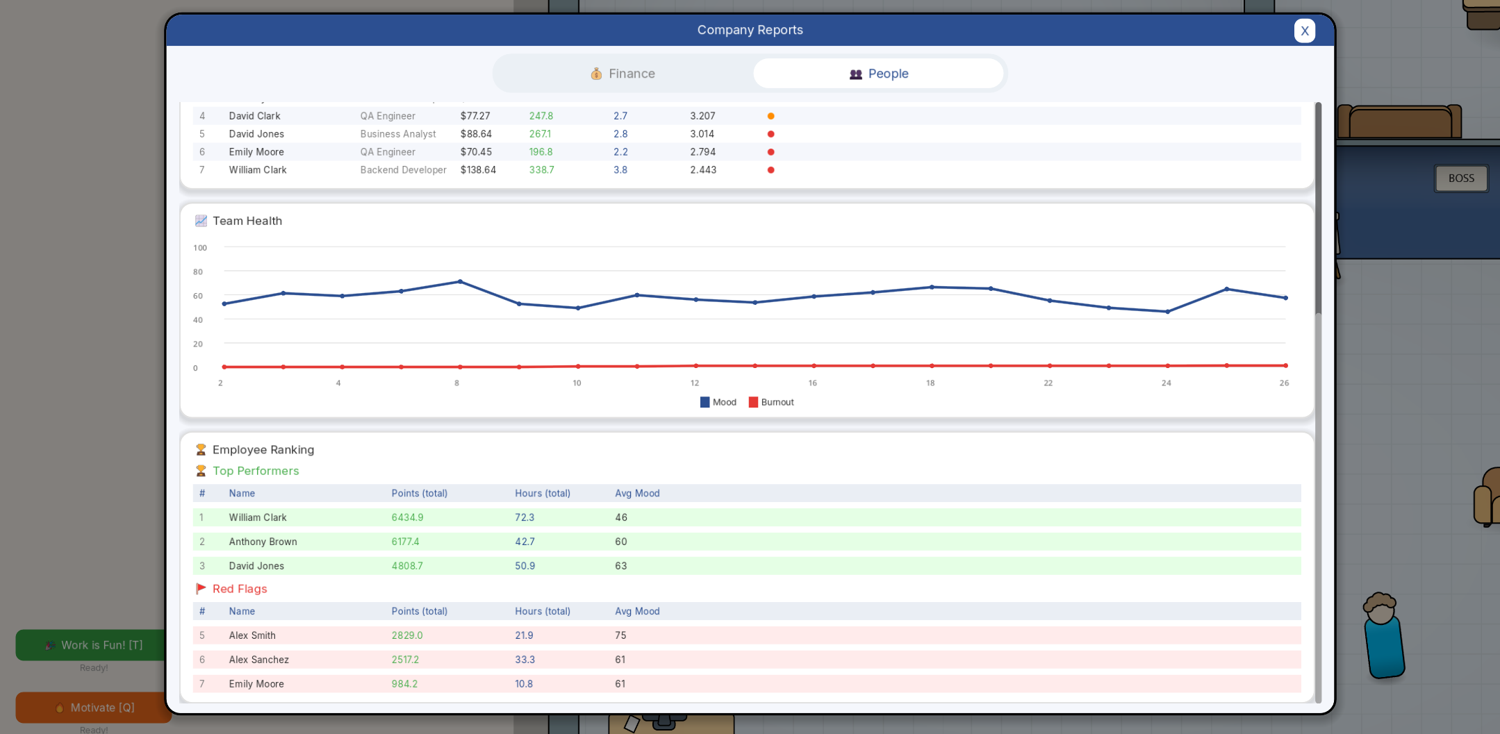Switch to the Finance tab
Viewport: 1500px width, 734px height.
click(x=623, y=74)
